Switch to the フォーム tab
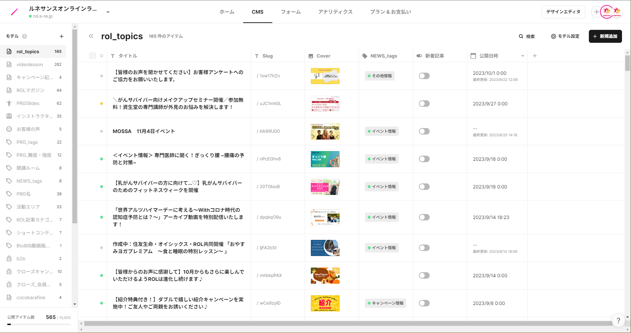631x333 pixels. (x=291, y=12)
